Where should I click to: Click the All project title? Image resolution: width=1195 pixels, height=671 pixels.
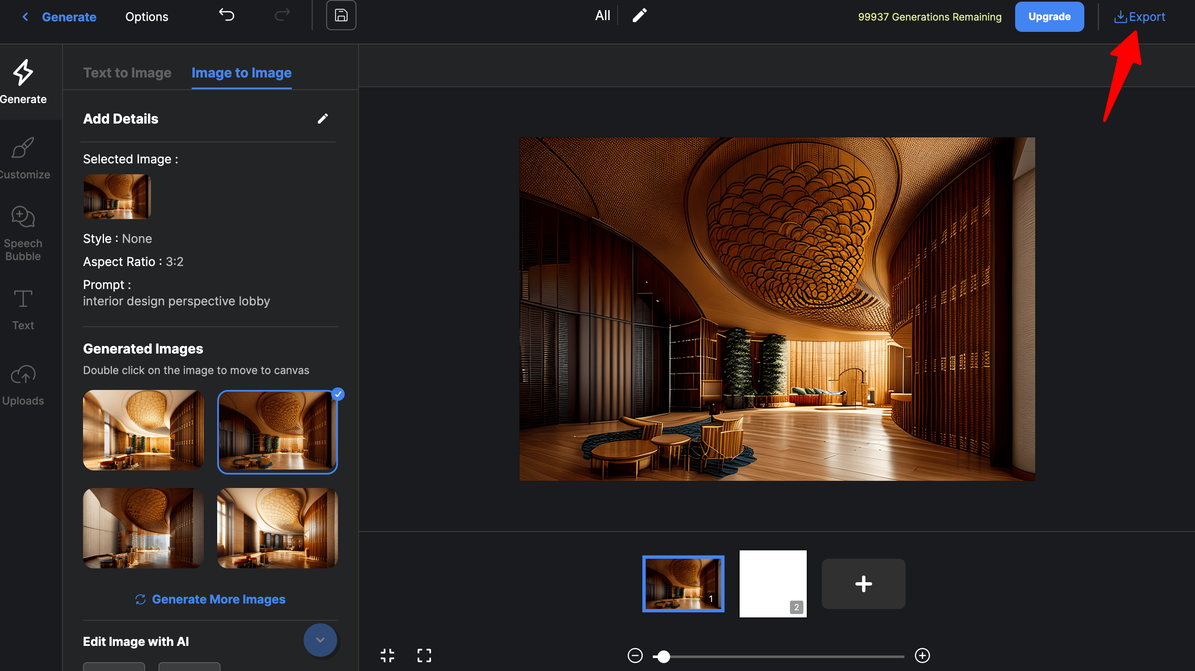coord(603,16)
